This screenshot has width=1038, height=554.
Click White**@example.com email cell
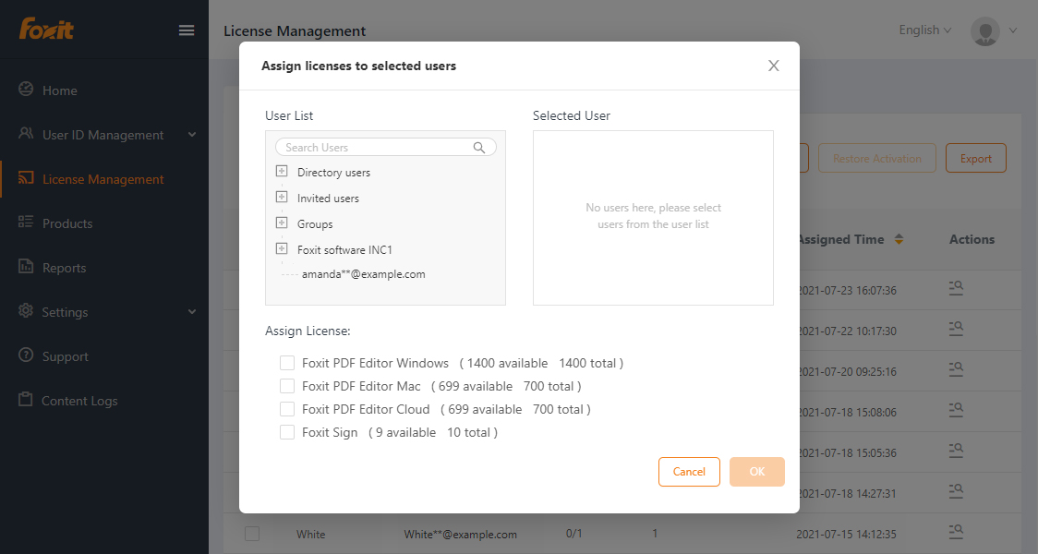(x=461, y=534)
